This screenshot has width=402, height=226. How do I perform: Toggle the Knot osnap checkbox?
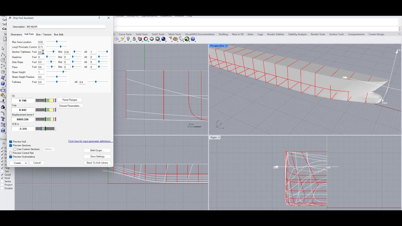[2, 178]
